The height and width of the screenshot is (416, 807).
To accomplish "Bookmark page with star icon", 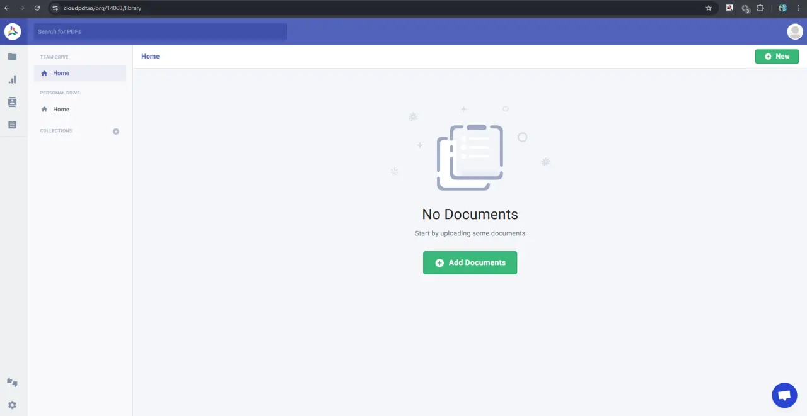I will click(x=709, y=8).
